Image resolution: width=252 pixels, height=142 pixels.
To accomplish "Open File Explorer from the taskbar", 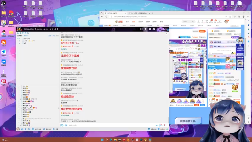I will [115, 139].
